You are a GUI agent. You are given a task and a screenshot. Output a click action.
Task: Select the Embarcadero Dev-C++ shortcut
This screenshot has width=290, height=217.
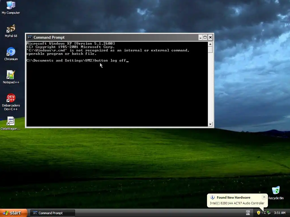(11, 102)
